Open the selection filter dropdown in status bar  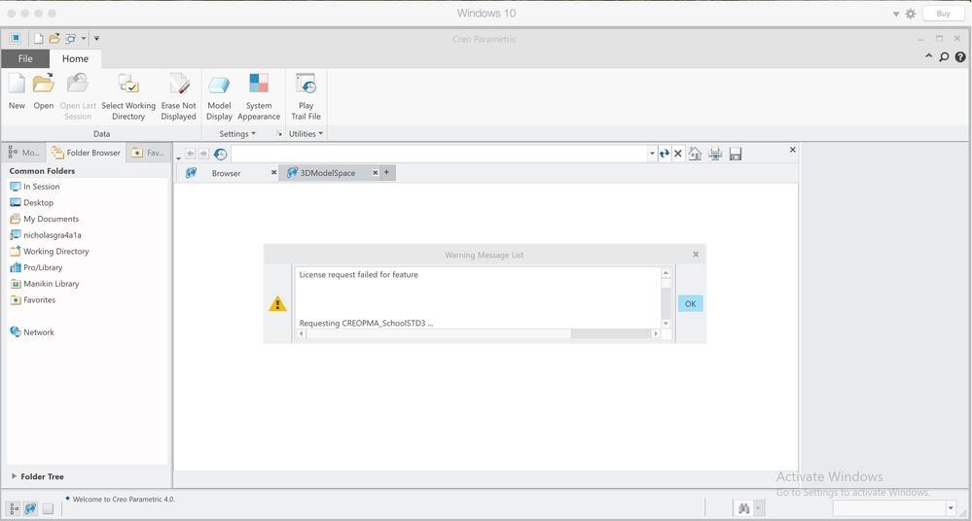[x=951, y=508]
